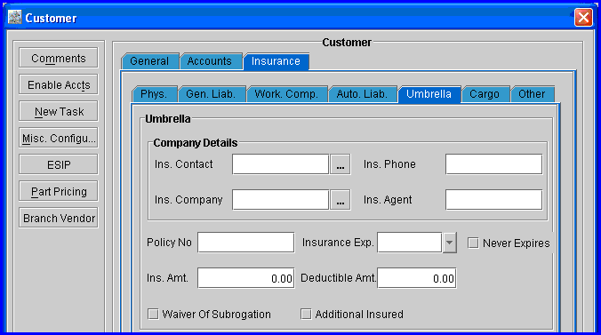Switch to the General tab
Image resolution: width=601 pixels, height=335 pixels.
tap(149, 61)
